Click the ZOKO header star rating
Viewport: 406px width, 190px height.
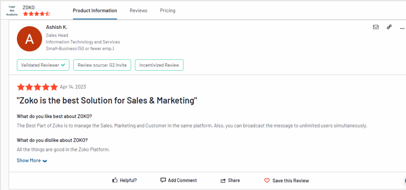(x=37, y=14)
